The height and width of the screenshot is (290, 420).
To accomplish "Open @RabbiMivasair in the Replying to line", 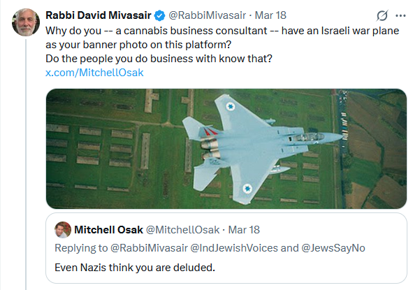I will click(149, 248).
